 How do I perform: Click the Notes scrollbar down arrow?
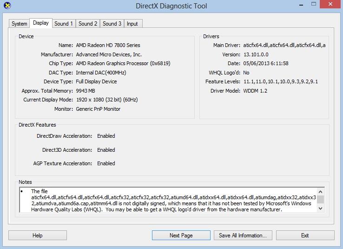[x=321, y=209]
